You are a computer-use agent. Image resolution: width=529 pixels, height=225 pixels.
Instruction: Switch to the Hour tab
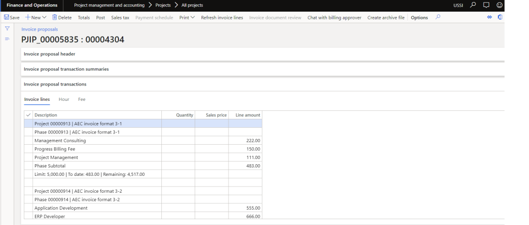64,99
